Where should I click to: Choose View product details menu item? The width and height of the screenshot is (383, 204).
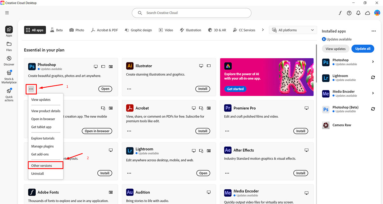pyautogui.click(x=46, y=111)
